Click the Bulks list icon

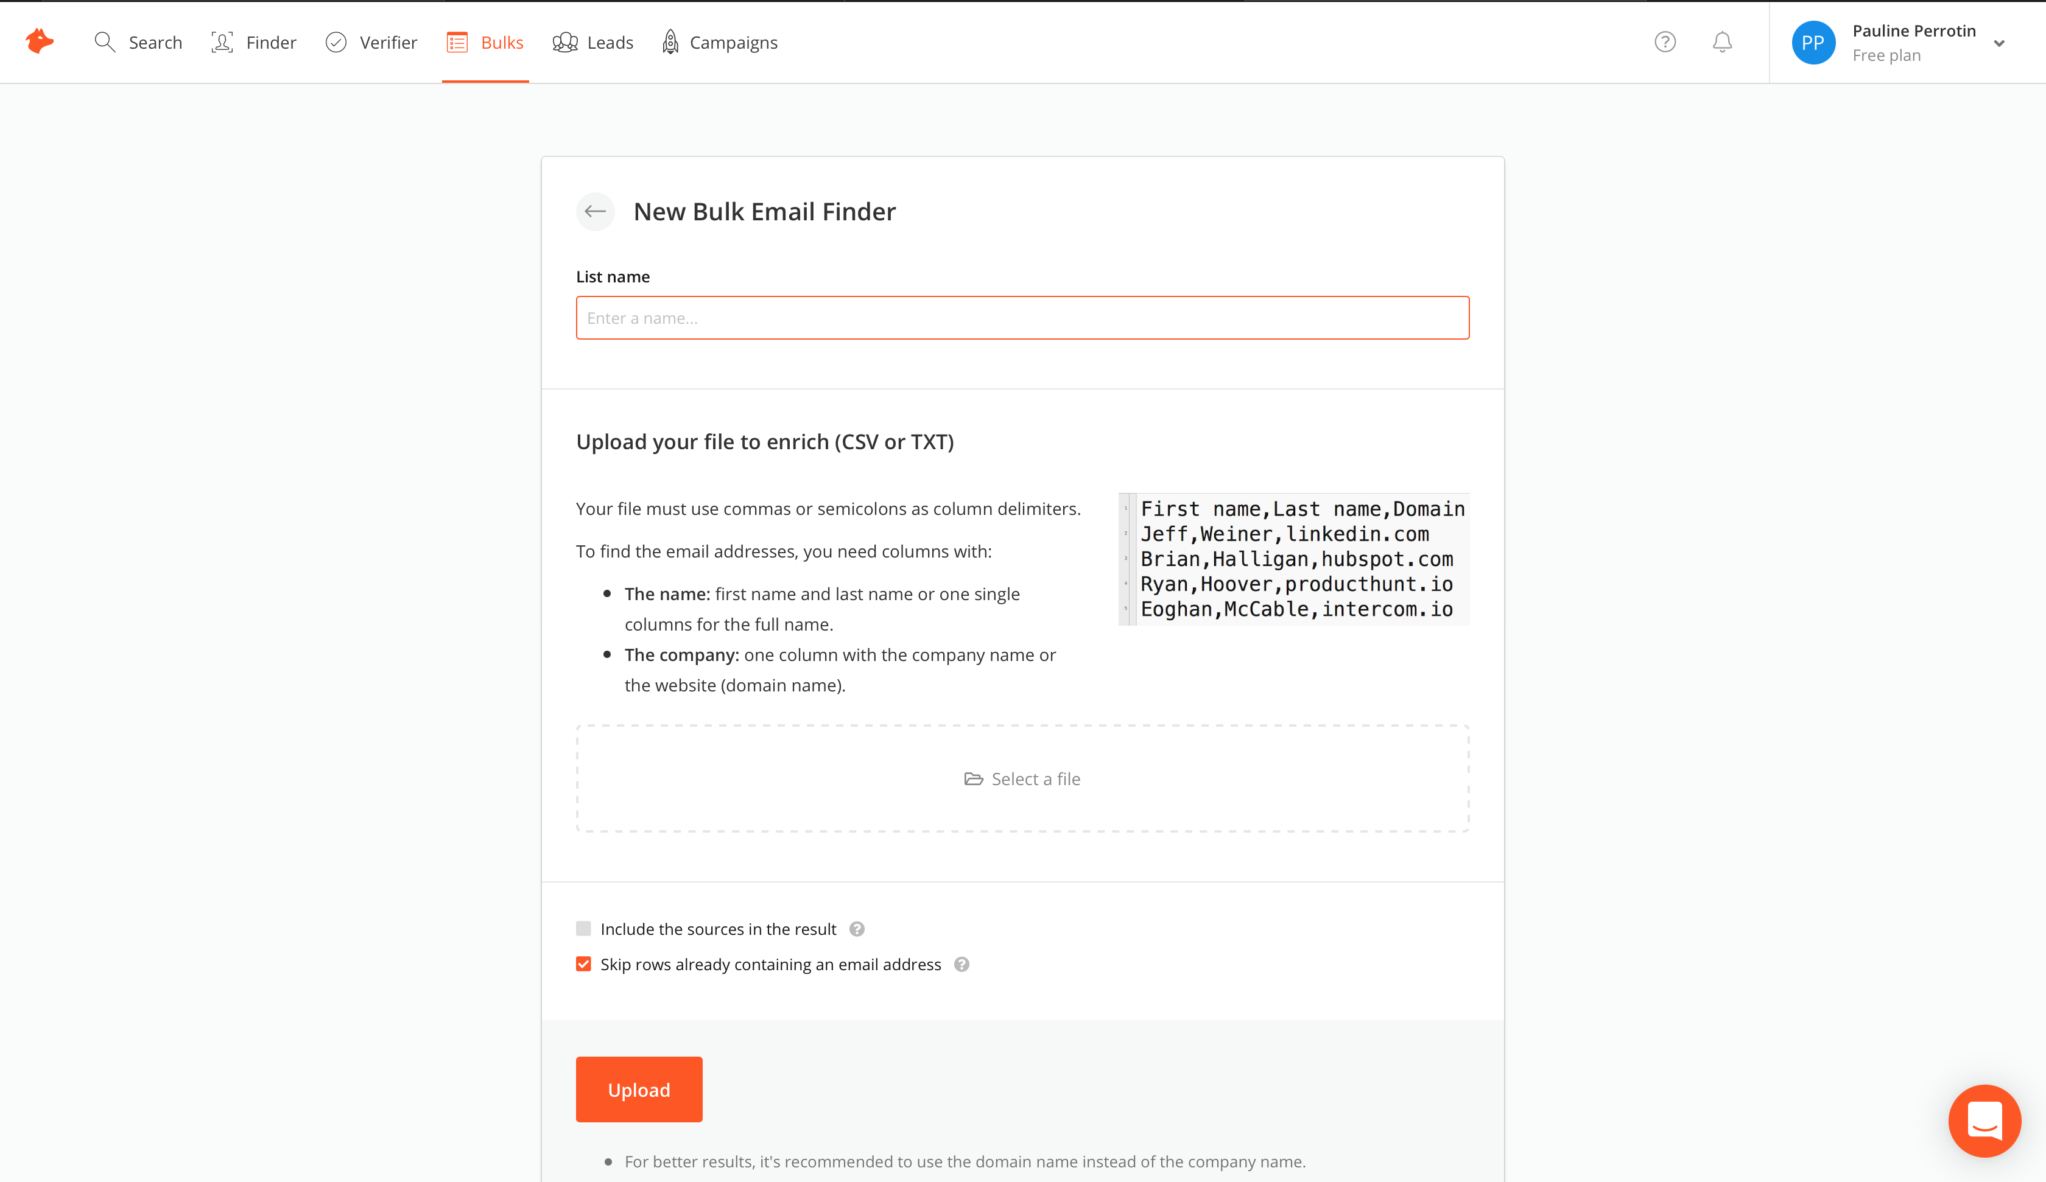click(x=457, y=42)
